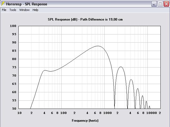Image resolution: width=170 pixels, height=127 pixels.
Task: Click the '10' frequency axis label
Action: 19,113
